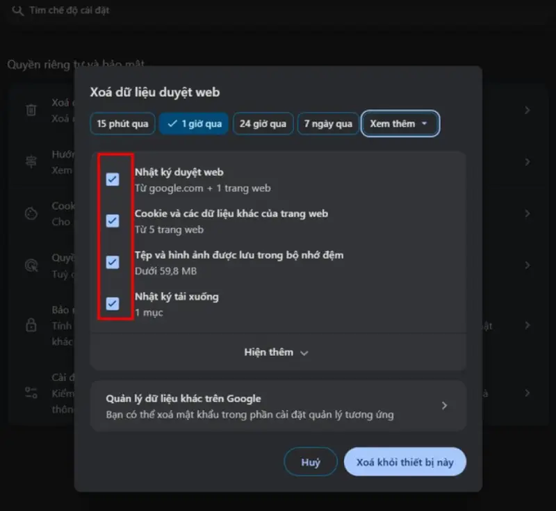
Task: Click the Nhật ký duyệt web label
Action: point(179,172)
